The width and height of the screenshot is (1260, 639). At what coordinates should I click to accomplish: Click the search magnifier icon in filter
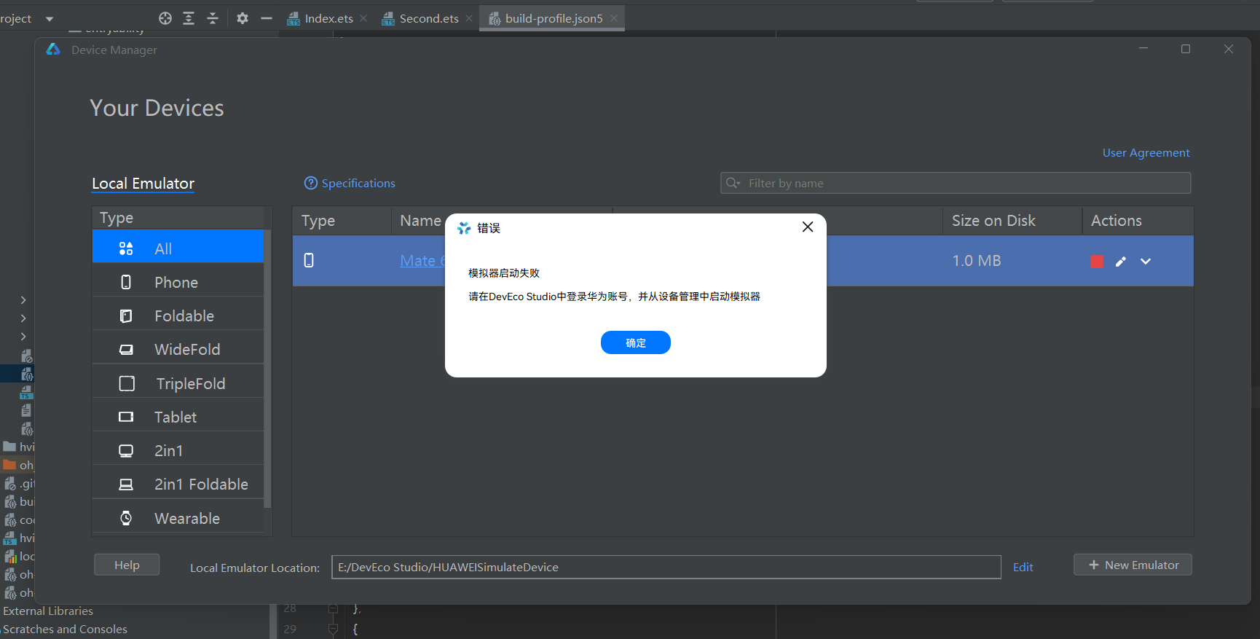(733, 183)
